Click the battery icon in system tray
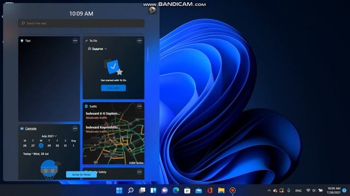350x196 pixels. click(320, 191)
